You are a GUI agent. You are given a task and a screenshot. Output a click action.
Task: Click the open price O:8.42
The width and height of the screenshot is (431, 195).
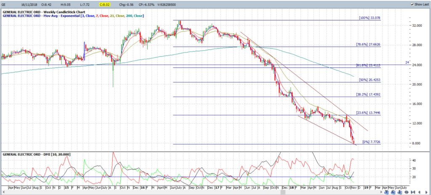pos(45,5)
